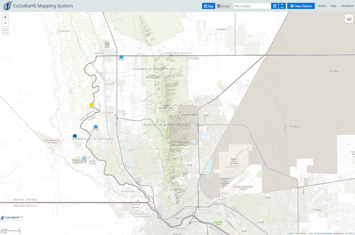Zoom out of the map
The height and width of the screenshot is (235, 355).
pos(6,23)
